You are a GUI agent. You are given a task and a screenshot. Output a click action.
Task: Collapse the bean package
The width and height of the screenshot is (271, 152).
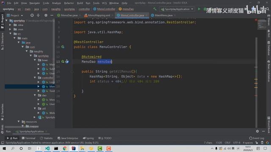(35, 60)
